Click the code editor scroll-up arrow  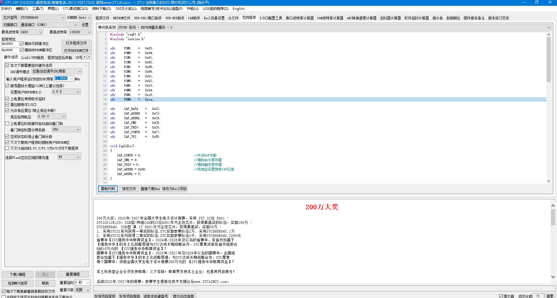point(549,35)
